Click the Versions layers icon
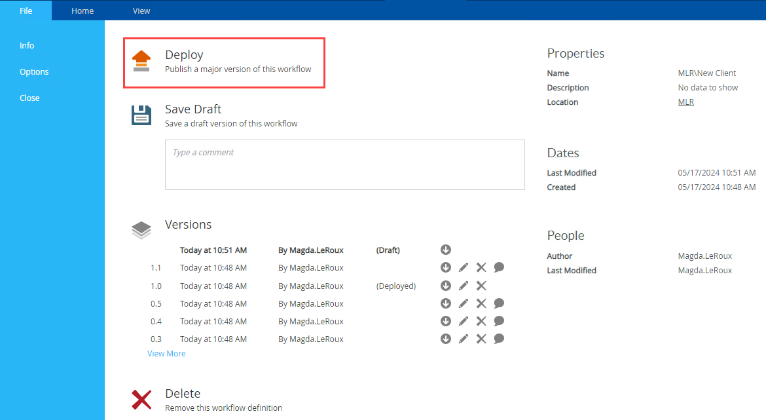Screen dimensions: 766x420 click(141, 230)
